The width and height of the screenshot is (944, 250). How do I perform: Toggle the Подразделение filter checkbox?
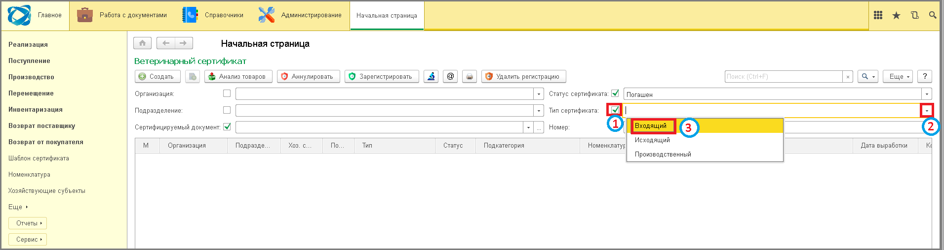tap(227, 110)
